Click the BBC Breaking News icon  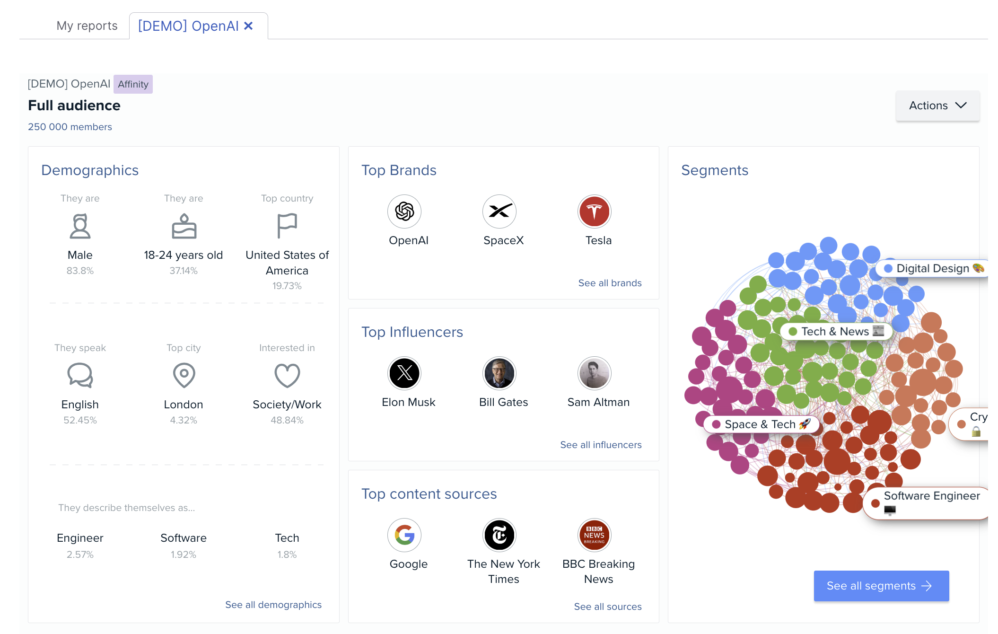[595, 535]
